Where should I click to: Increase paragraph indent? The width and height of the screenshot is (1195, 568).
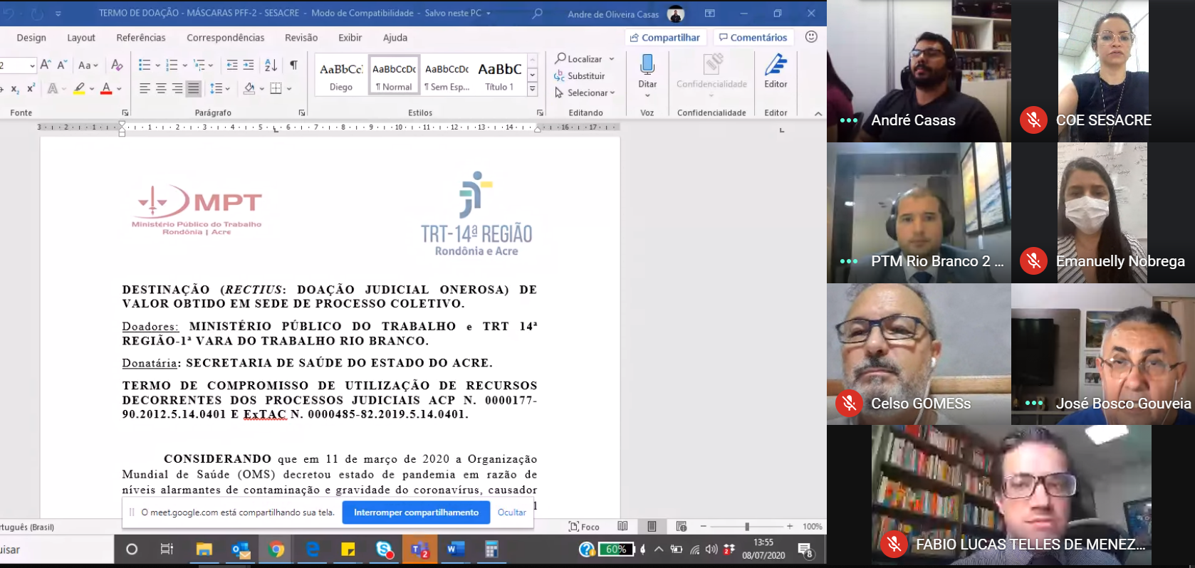point(249,65)
